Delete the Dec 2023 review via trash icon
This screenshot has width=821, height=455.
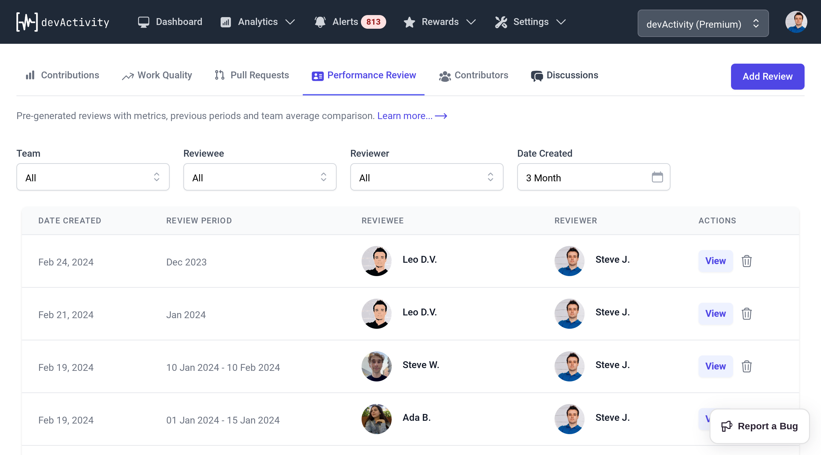[x=747, y=261]
